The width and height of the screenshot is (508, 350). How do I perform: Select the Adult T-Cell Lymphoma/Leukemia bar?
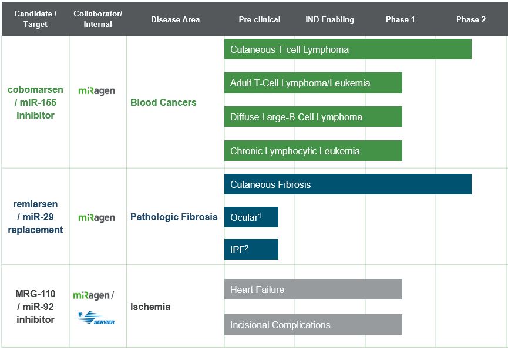click(x=313, y=83)
